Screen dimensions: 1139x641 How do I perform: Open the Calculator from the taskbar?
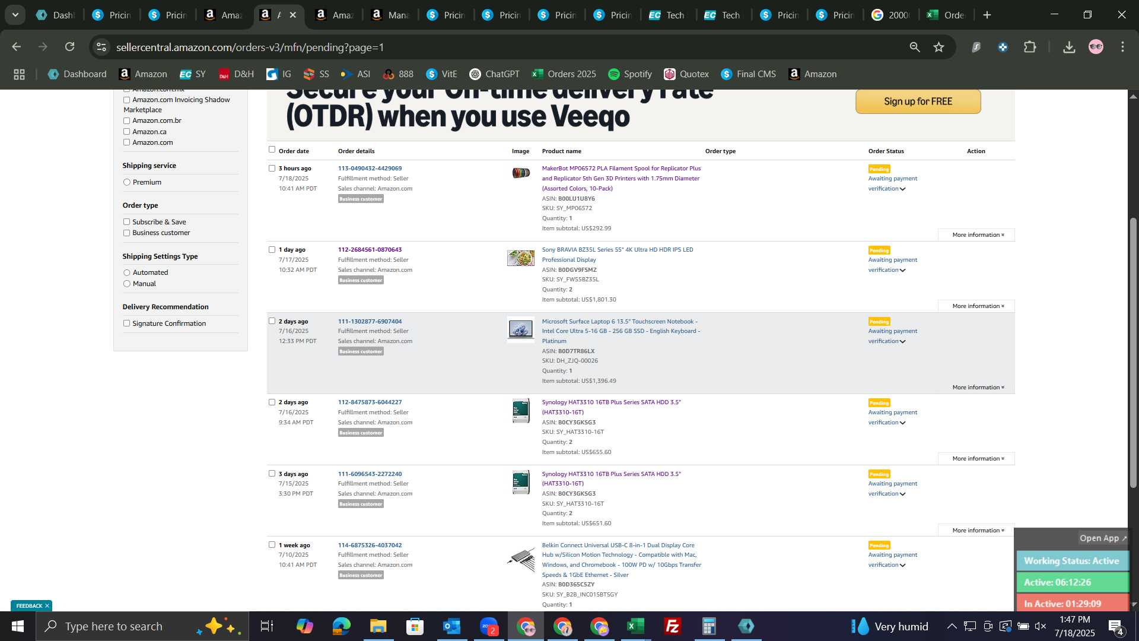(709, 626)
